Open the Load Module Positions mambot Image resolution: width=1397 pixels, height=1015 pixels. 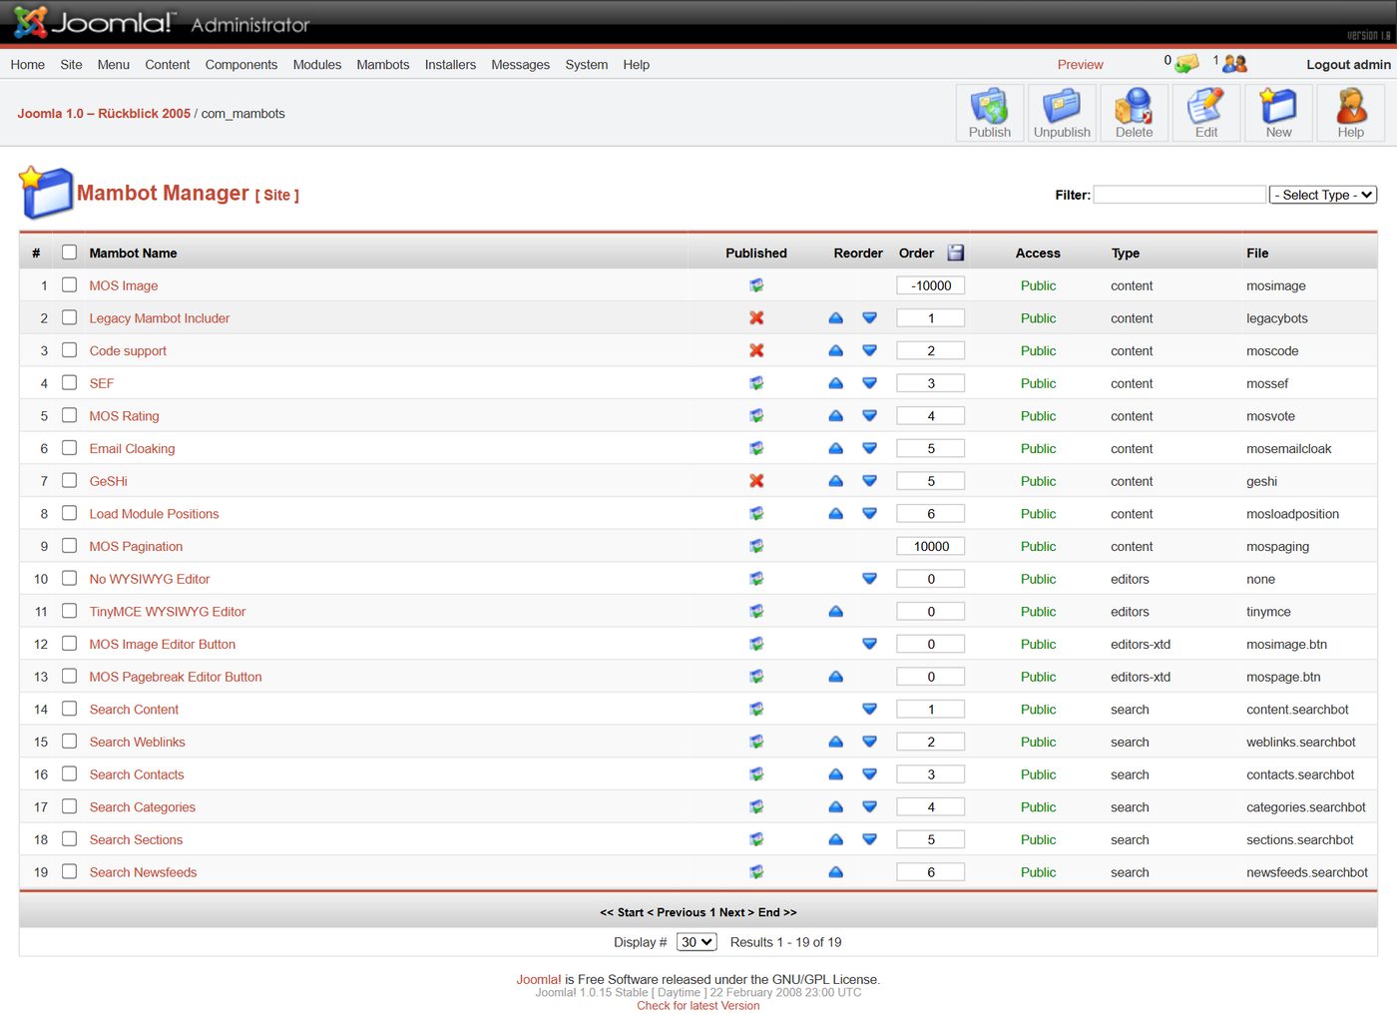pyautogui.click(x=154, y=514)
